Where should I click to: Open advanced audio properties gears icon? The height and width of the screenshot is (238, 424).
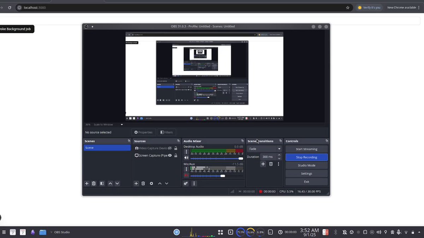[185, 183]
